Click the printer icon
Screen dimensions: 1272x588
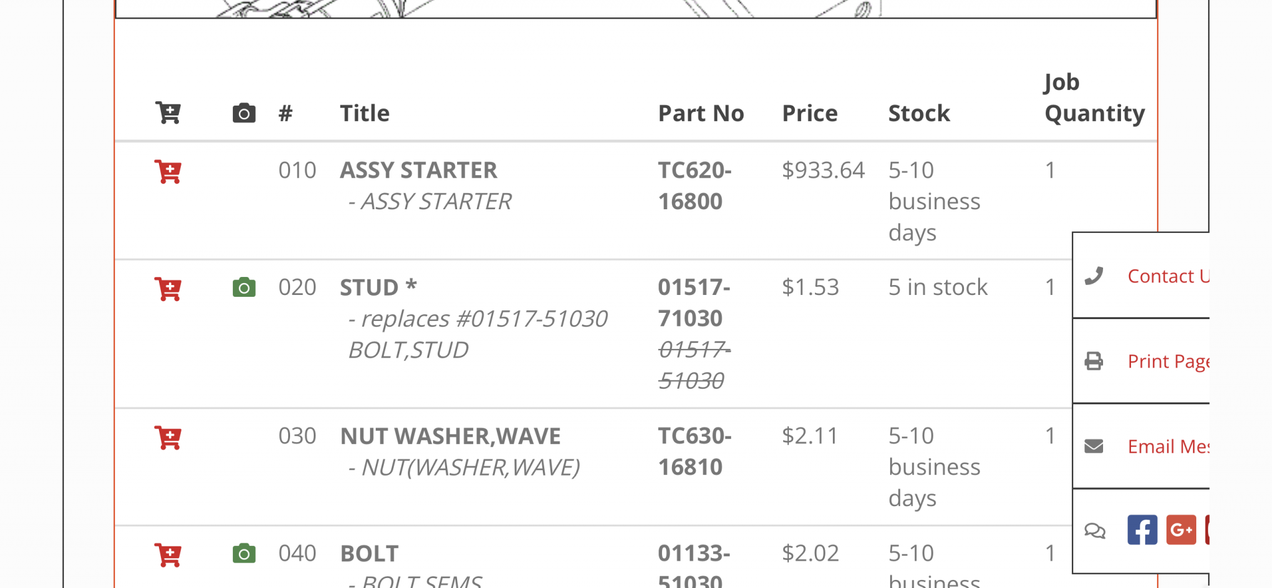1094,361
